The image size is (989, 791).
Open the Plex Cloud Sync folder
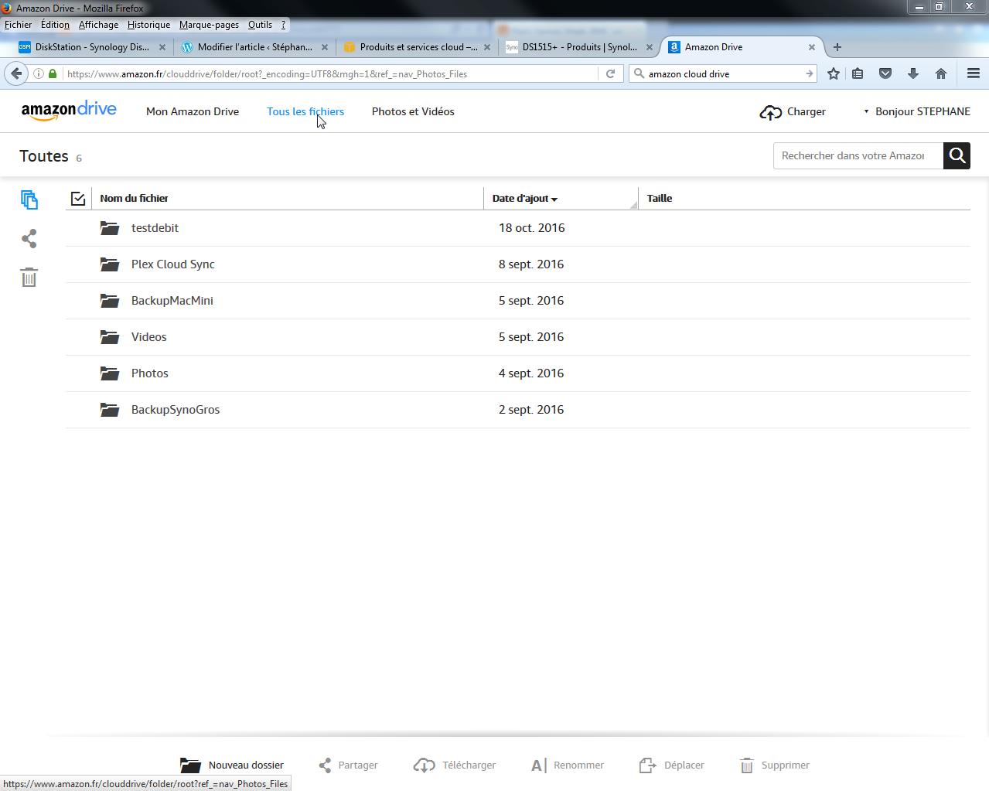pos(172,264)
